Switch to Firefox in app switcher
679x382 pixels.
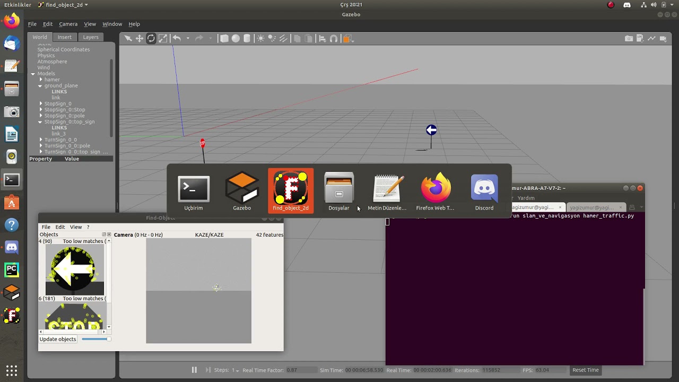point(436,191)
